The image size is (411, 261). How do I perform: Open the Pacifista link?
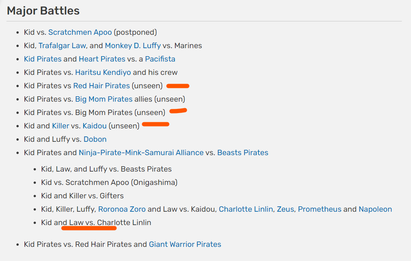click(160, 59)
